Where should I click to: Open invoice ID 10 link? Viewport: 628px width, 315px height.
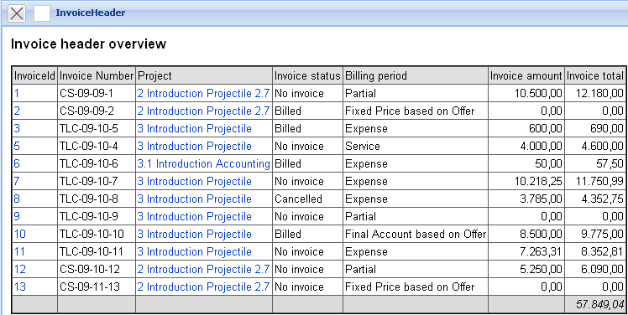pyautogui.click(x=20, y=235)
